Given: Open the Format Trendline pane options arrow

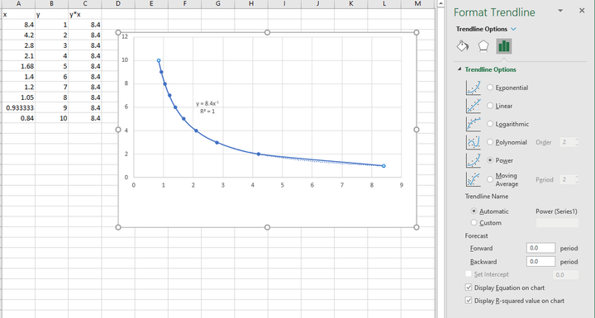Looking at the screenshot, I should click(x=560, y=11).
